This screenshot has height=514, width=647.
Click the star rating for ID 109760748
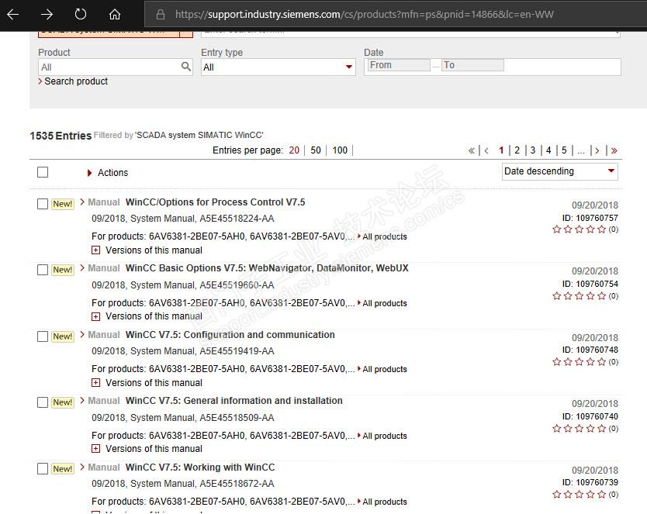pos(579,361)
